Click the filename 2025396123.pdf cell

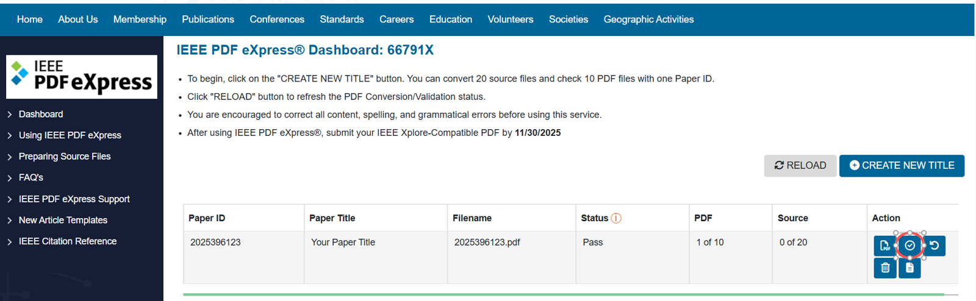tap(487, 243)
